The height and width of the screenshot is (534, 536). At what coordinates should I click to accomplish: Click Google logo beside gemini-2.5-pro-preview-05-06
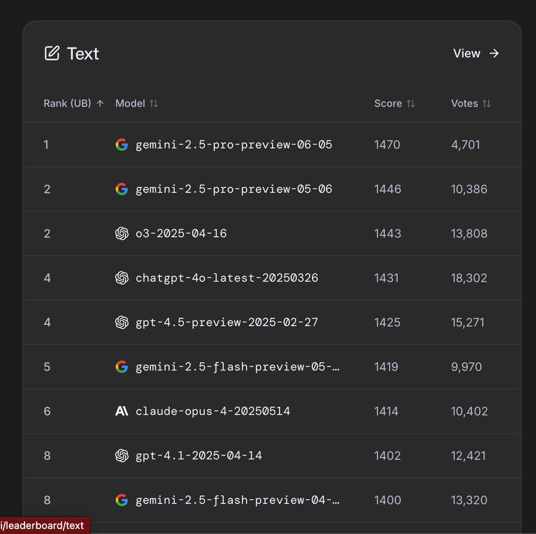click(x=122, y=189)
